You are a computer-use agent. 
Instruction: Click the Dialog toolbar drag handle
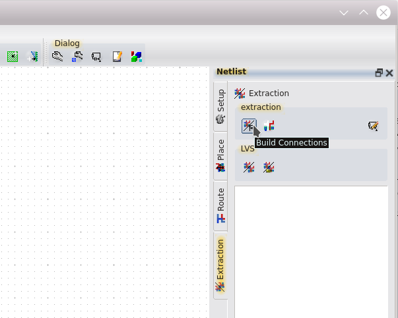tap(46, 53)
